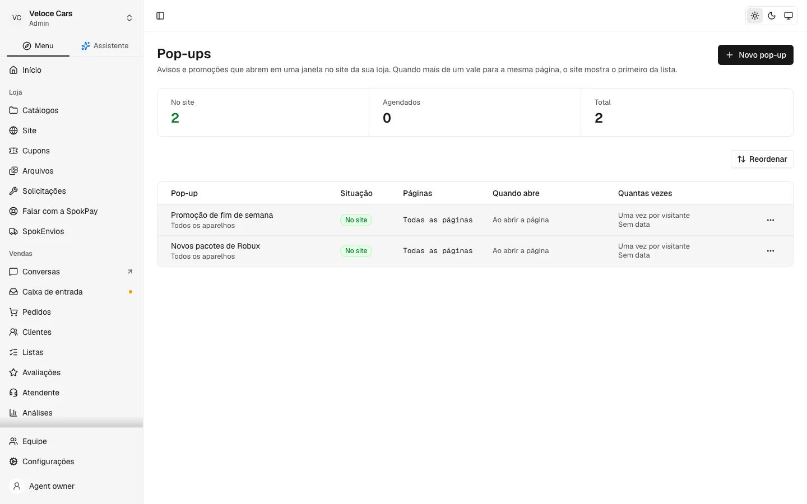The image size is (807, 504).
Task: Click the Pedidos shopping cart icon
Action: point(13,312)
